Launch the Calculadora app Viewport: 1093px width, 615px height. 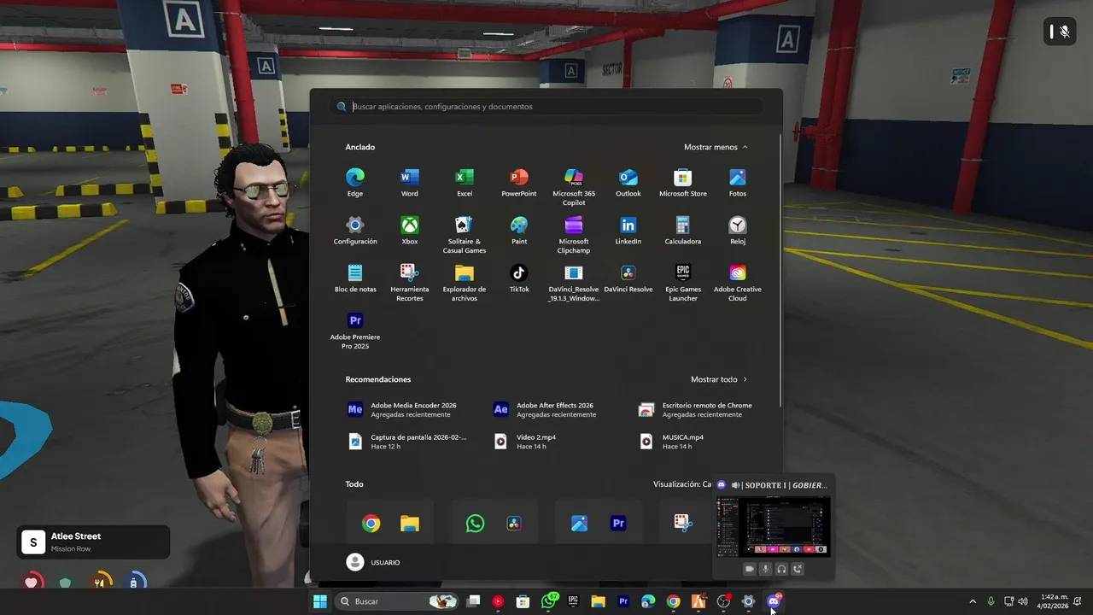(683, 231)
